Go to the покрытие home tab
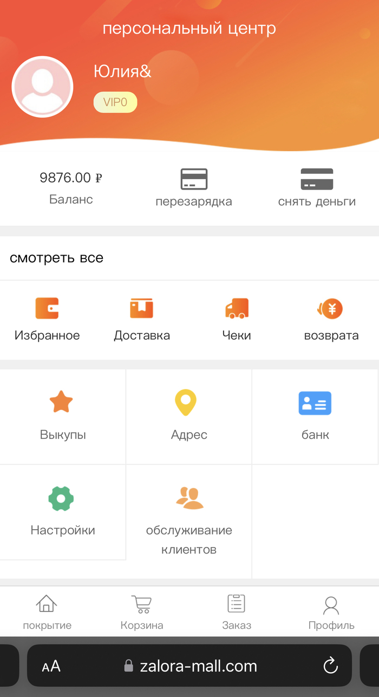This screenshot has width=379, height=697. click(47, 613)
